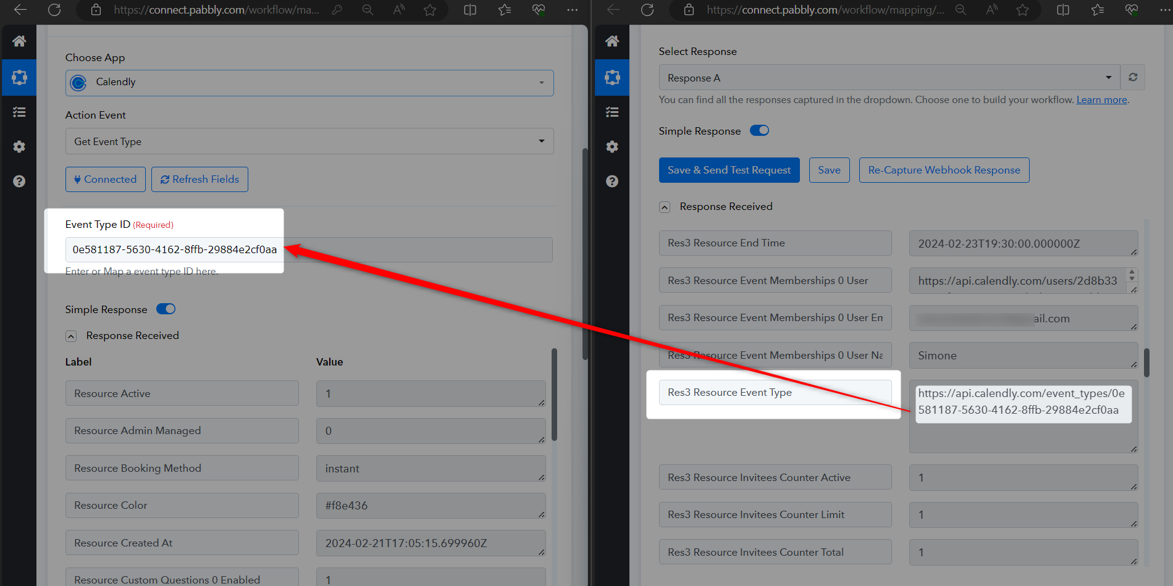Open task history list icon, right window
This screenshot has width=1173, height=586.
(612, 112)
